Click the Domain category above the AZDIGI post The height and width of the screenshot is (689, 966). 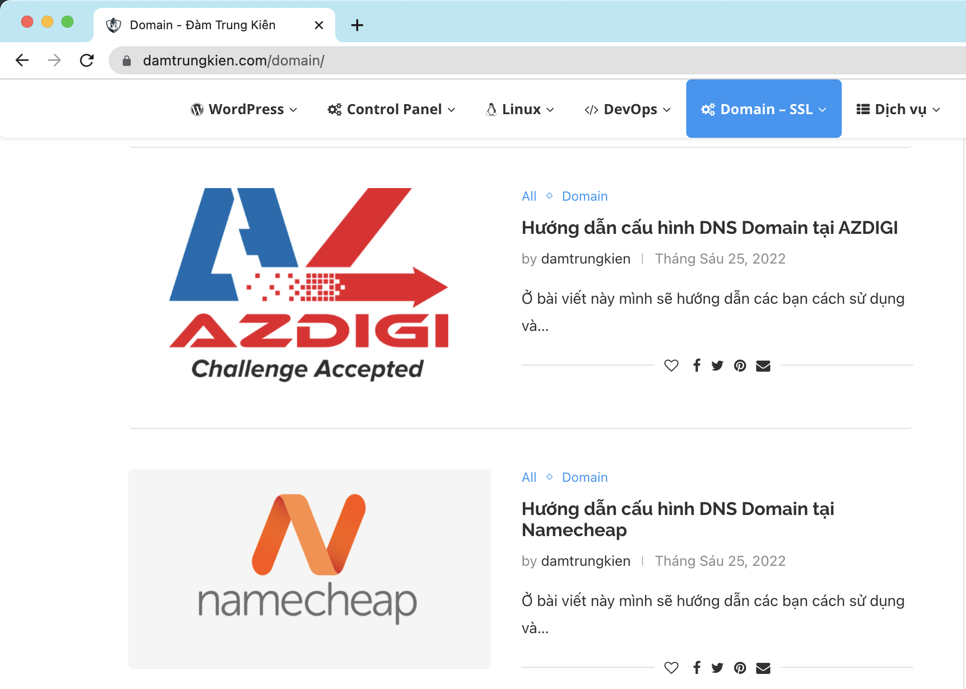tap(585, 196)
